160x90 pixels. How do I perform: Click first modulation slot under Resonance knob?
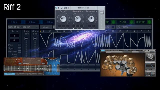tap(89, 26)
